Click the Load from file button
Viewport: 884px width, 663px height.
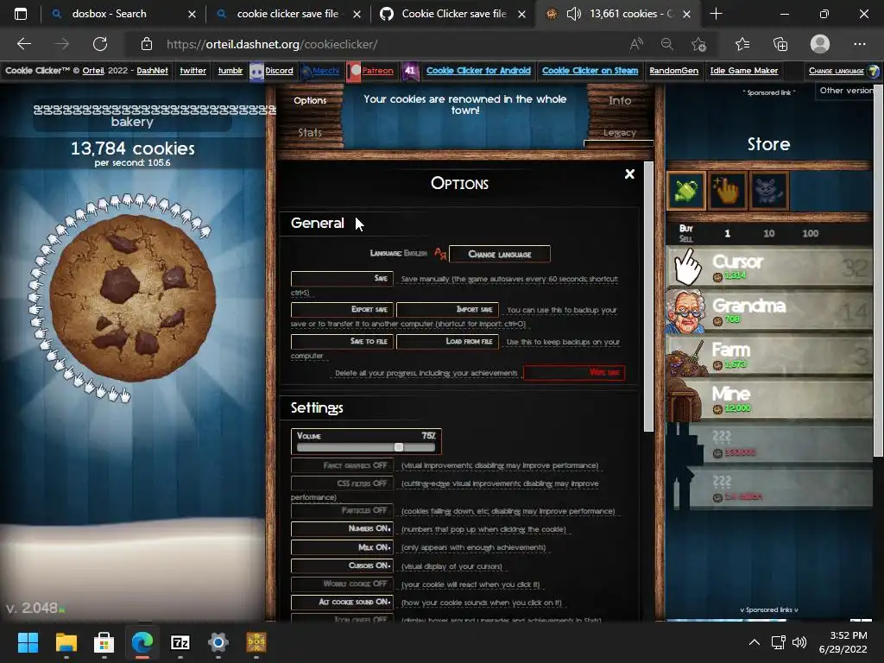click(447, 341)
